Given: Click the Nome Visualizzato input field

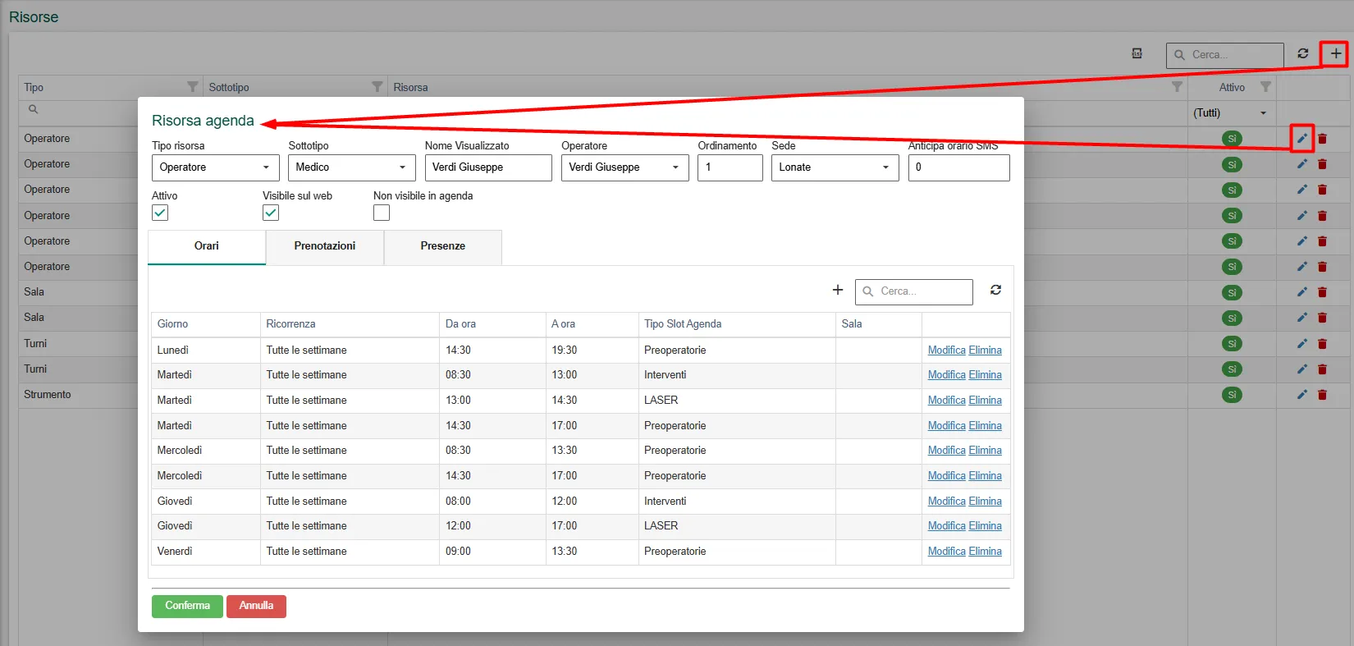Looking at the screenshot, I should [488, 167].
